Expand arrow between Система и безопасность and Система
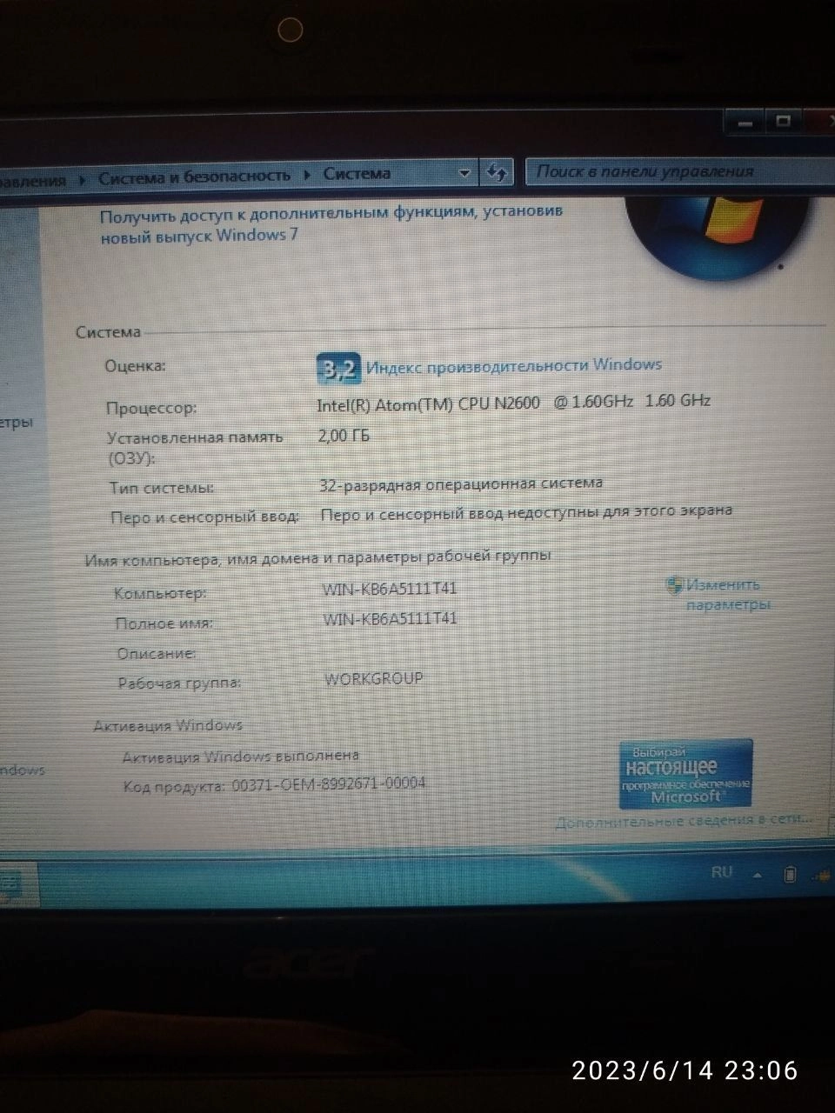This screenshot has height=1113, width=835. (x=307, y=175)
